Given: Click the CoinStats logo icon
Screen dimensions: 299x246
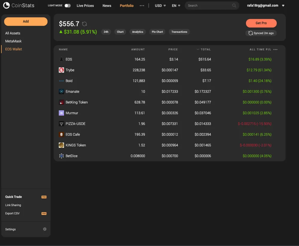Looking at the screenshot, I should click(6, 5).
